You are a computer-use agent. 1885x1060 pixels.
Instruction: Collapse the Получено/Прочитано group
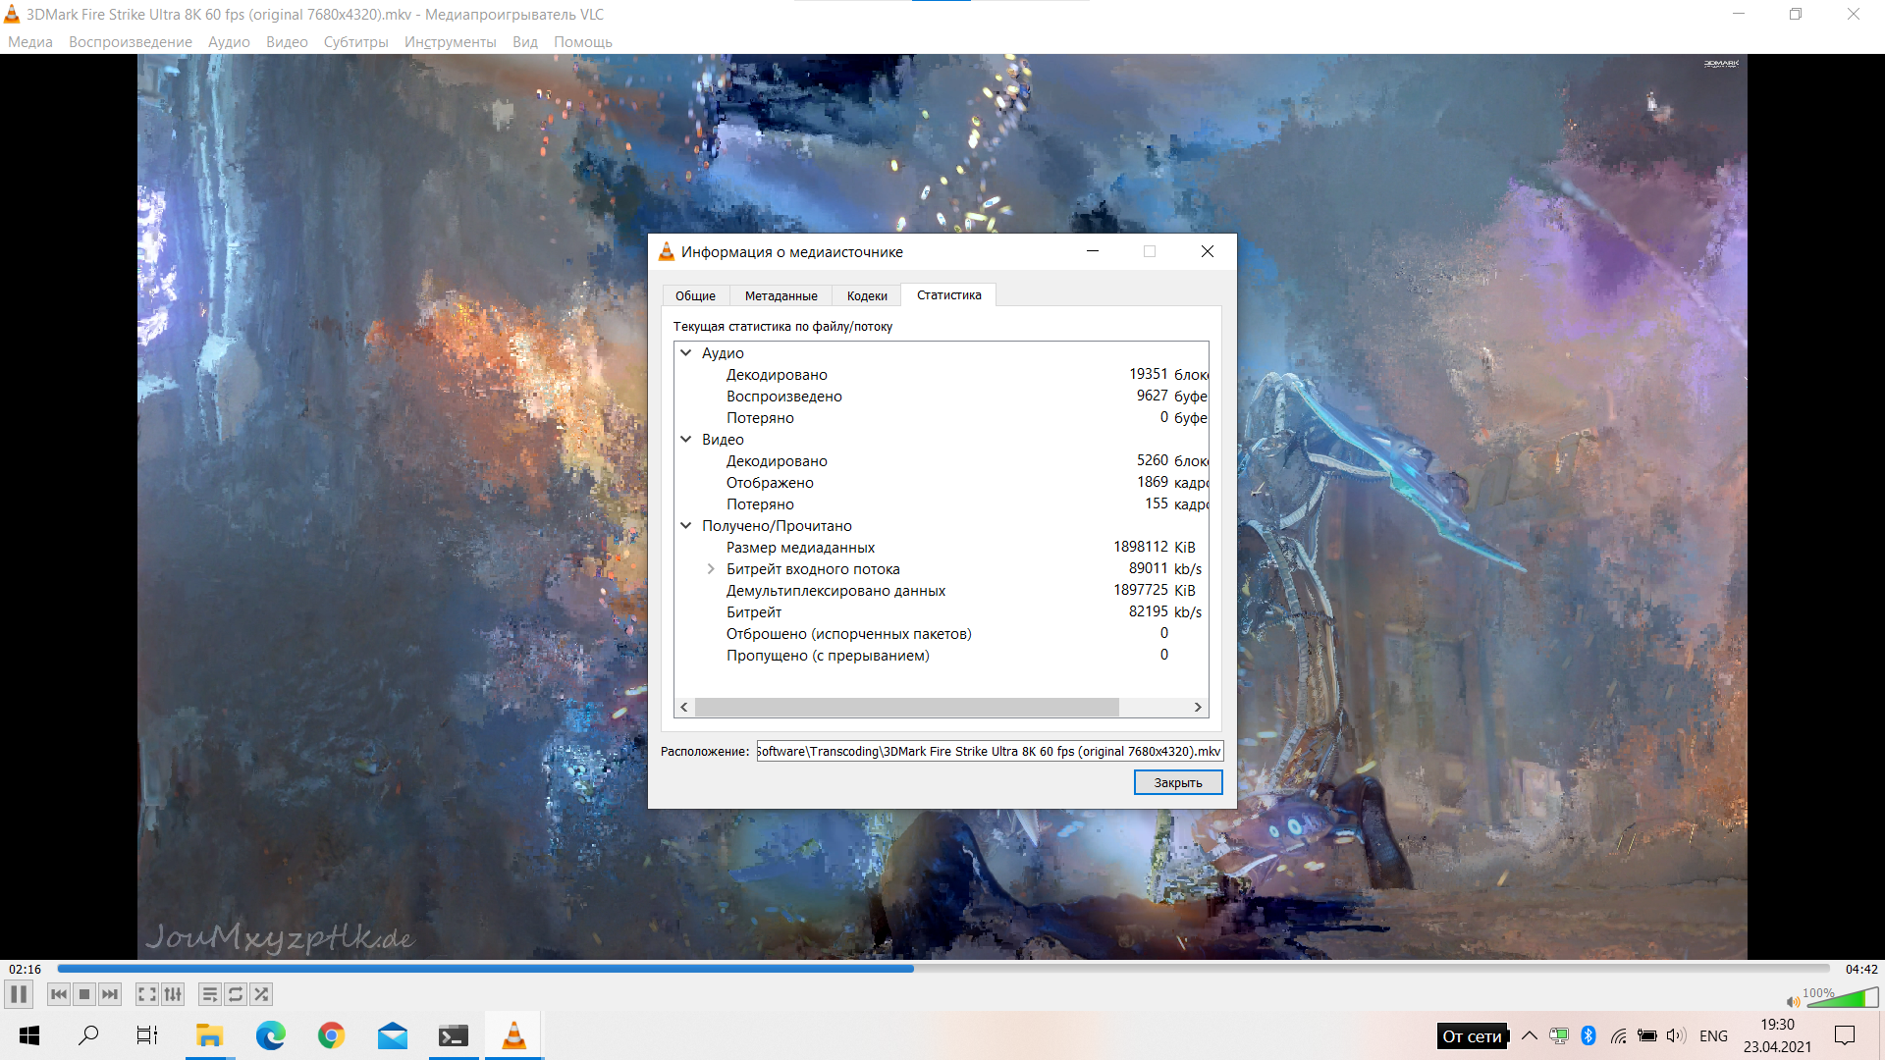[x=686, y=526]
